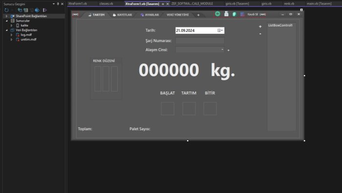The image size is (342, 193).
Task: Close the Sunucu Gezgini panel
Action: (62, 4)
